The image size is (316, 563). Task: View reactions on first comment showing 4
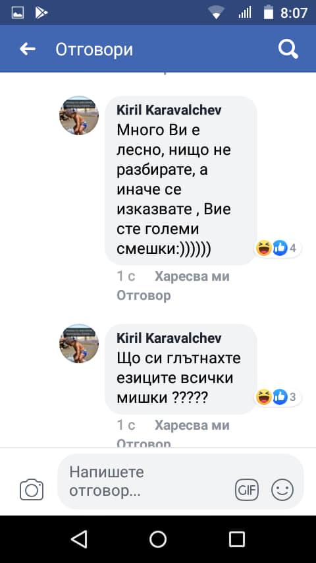click(x=278, y=248)
